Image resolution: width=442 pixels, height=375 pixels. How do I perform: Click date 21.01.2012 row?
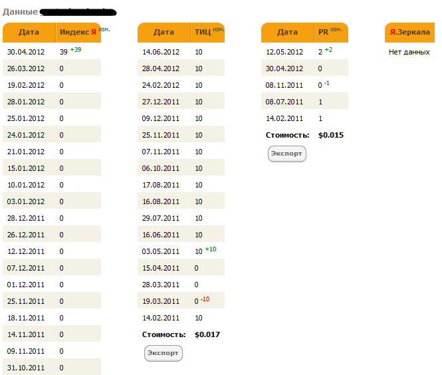coord(52,152)
